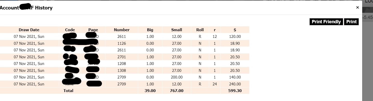Click the total amount 599.30

coord(235,91)
